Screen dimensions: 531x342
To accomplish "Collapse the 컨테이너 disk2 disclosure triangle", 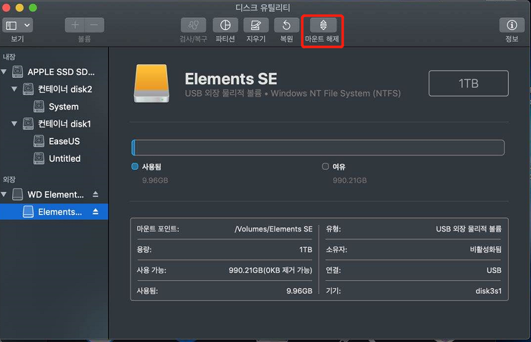I will 14,89.
